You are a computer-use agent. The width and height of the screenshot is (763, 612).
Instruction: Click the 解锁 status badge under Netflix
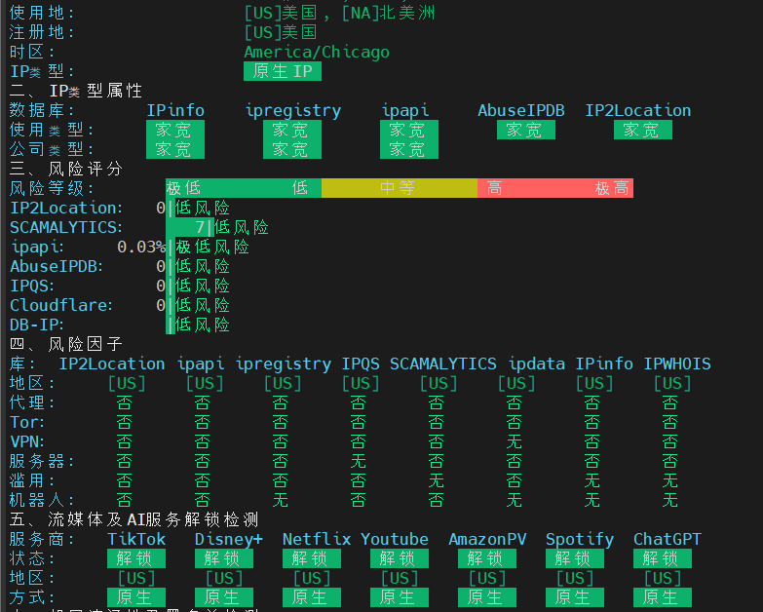pos(312,558)
